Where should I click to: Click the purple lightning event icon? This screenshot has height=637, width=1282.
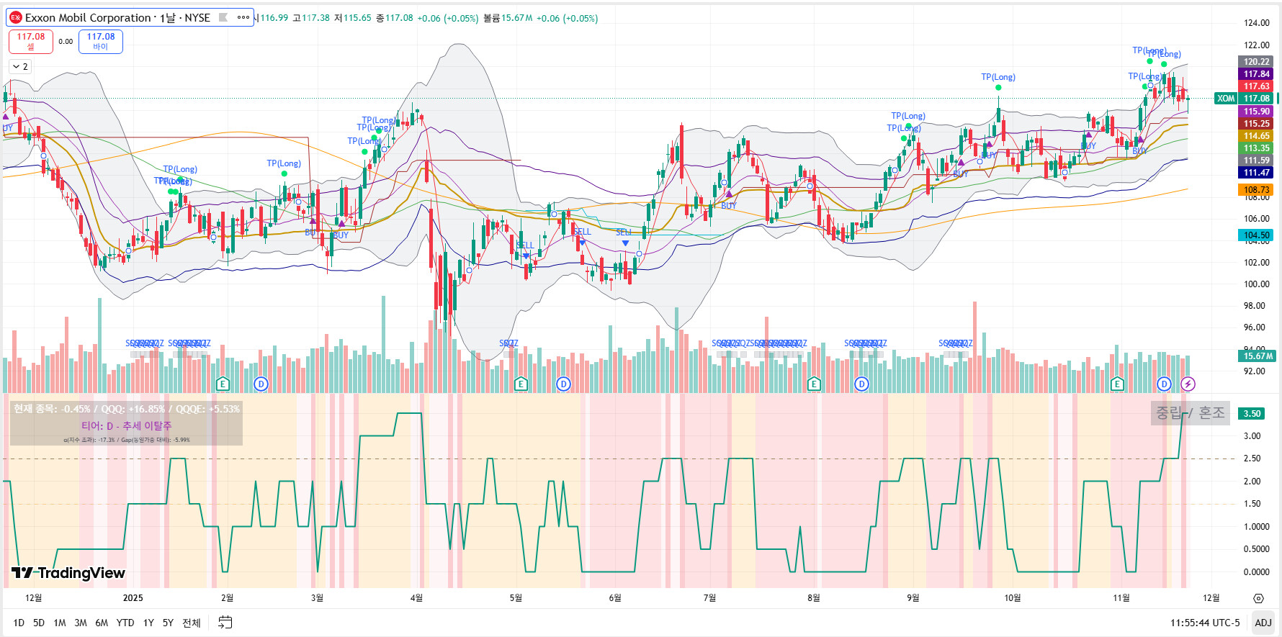click(1188, 384)
